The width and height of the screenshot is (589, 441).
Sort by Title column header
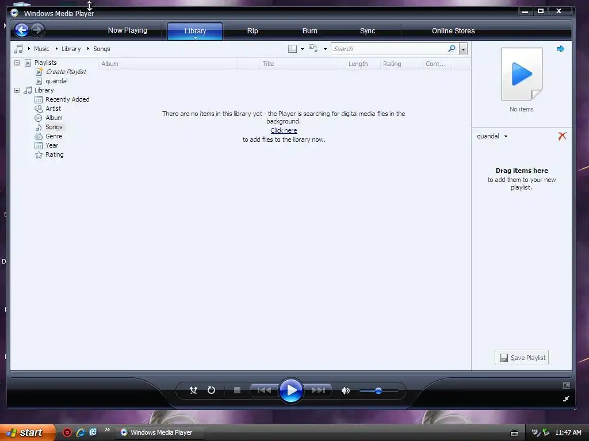click(303, 64)
